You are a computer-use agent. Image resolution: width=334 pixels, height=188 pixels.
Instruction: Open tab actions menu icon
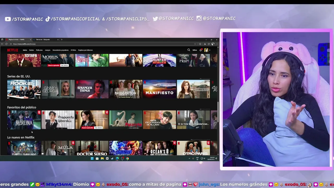(2, 39)
